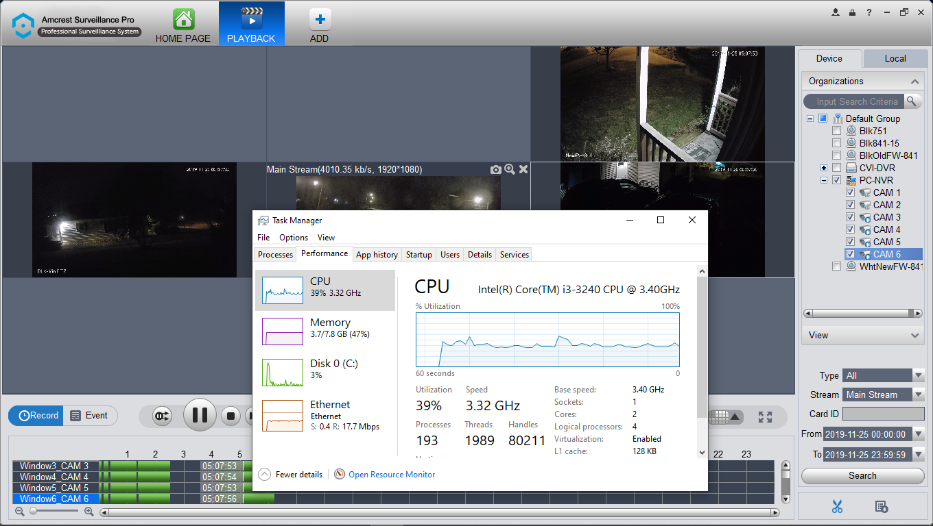Viewport: 933px width, 526px height.
Task: Expand the CVI-DVR tree node
Action: click(824, 168)
